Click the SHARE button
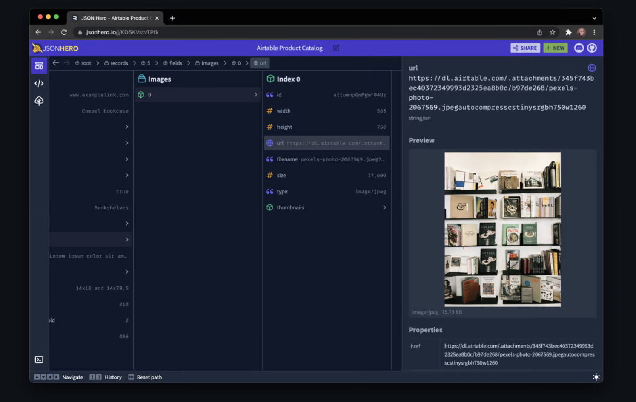This screenshot has height=402, width=636. 525,48
